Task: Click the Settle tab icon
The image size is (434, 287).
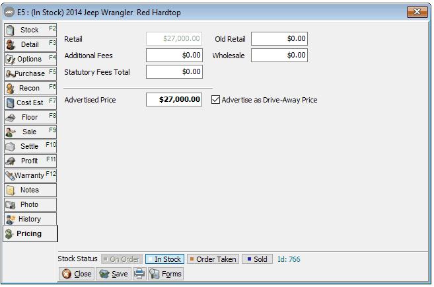Action: tap(11, 147)
